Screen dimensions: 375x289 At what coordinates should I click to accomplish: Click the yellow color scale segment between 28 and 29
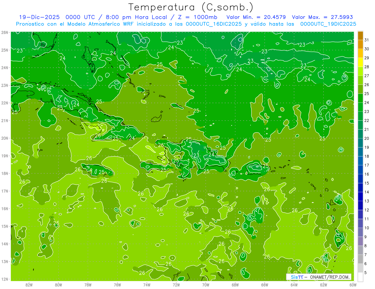coord(360,62)
